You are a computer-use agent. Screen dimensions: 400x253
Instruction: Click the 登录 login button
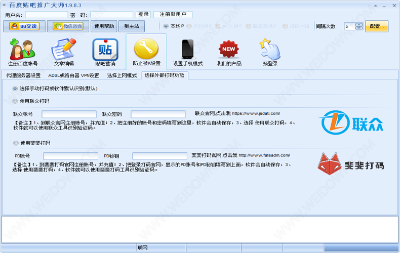coord(143,15)
